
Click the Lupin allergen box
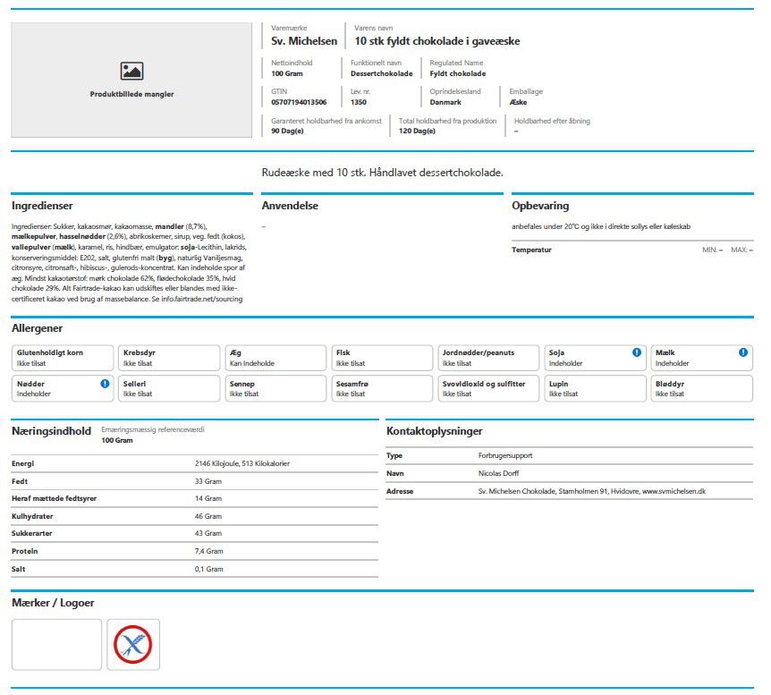point(595,388)
